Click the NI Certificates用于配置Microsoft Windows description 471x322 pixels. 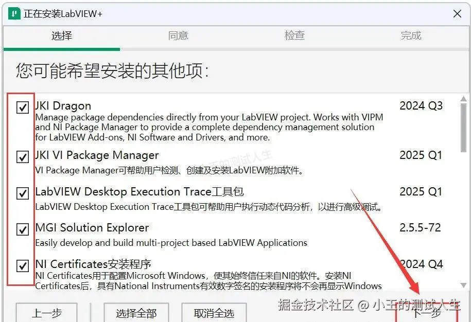[x=208, y=280]
